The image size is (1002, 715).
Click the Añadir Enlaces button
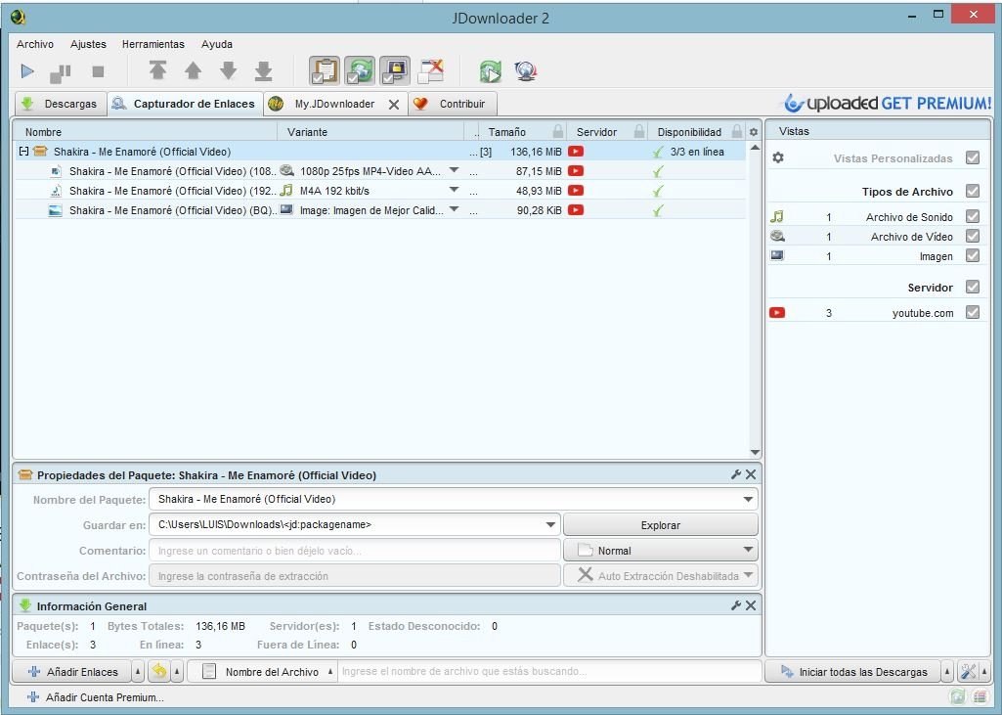[x=72, y=672]
